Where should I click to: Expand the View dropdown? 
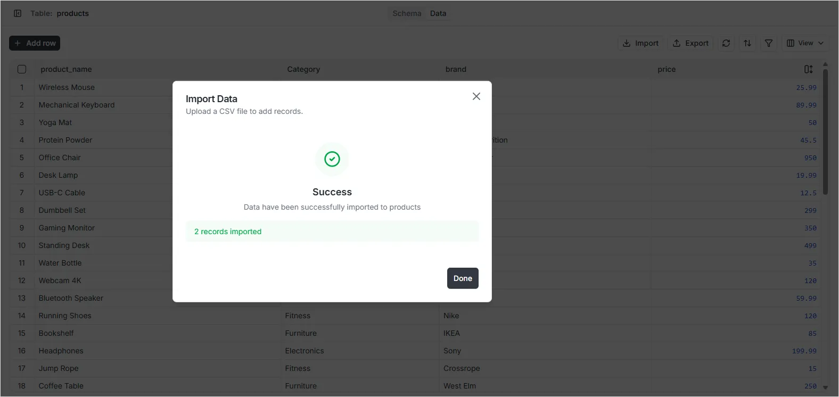[805, 43]
